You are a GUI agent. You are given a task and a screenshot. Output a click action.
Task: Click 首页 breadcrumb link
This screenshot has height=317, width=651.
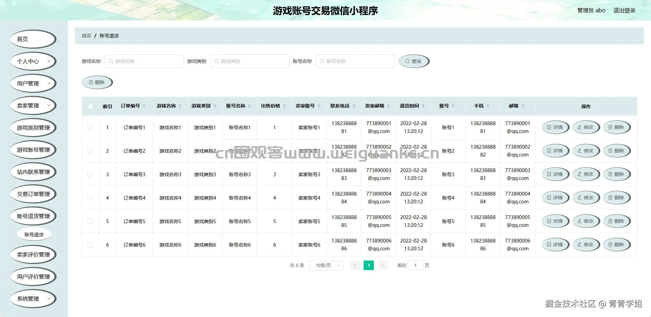pos(86,36)
